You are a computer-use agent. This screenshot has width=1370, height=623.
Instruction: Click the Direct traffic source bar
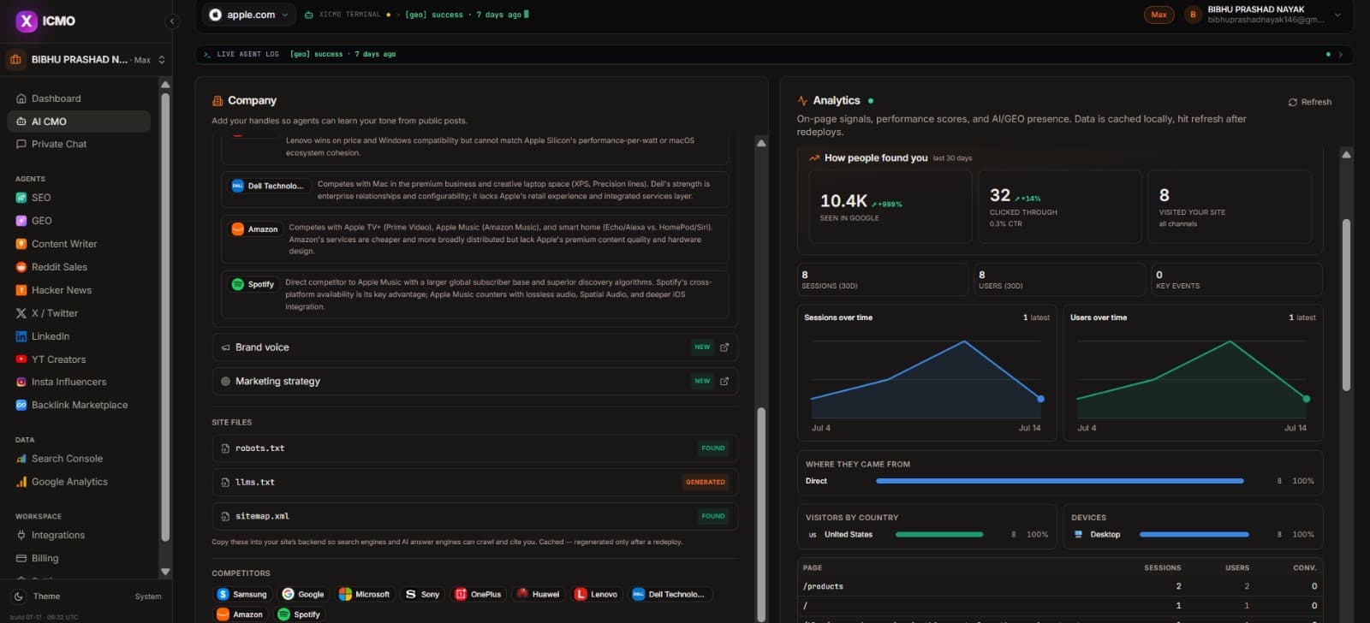point(1059,481)
